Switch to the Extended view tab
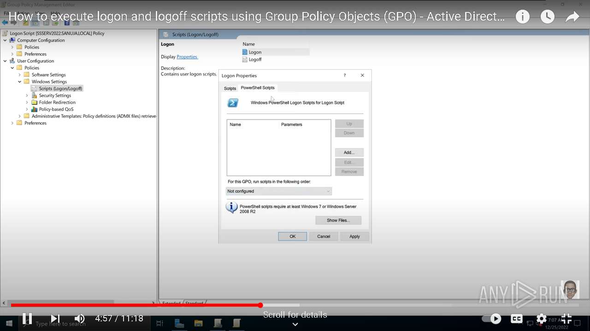The width and height of the screenshot is (590, 331). [171, 303]
